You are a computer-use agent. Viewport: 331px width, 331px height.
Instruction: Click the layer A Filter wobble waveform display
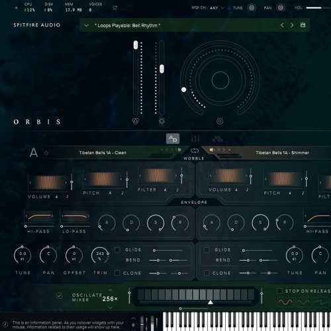(158, 176)
